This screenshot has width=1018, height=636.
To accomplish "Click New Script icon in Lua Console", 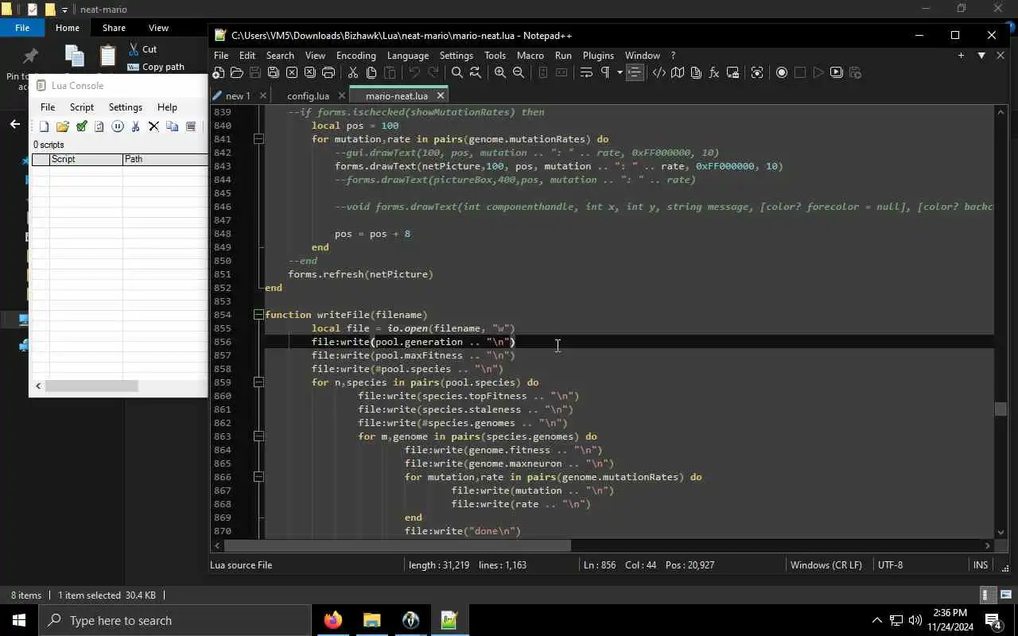I will 44,126.
